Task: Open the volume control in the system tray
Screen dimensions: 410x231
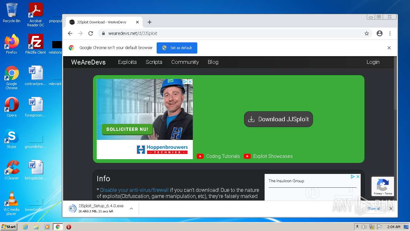Action: coord(364,227)
